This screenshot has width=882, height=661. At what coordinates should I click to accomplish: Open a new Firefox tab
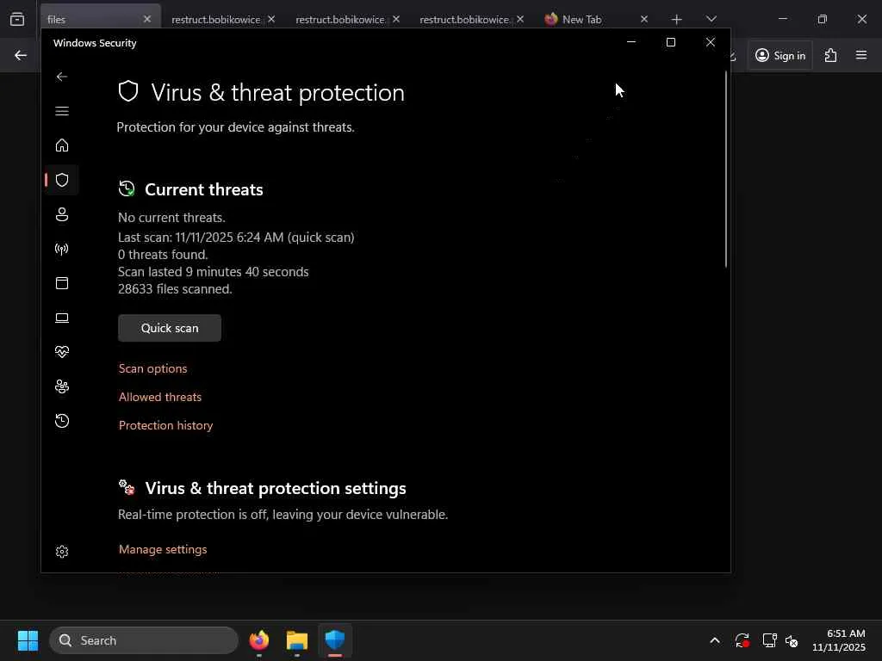click(x=677, y=19)
